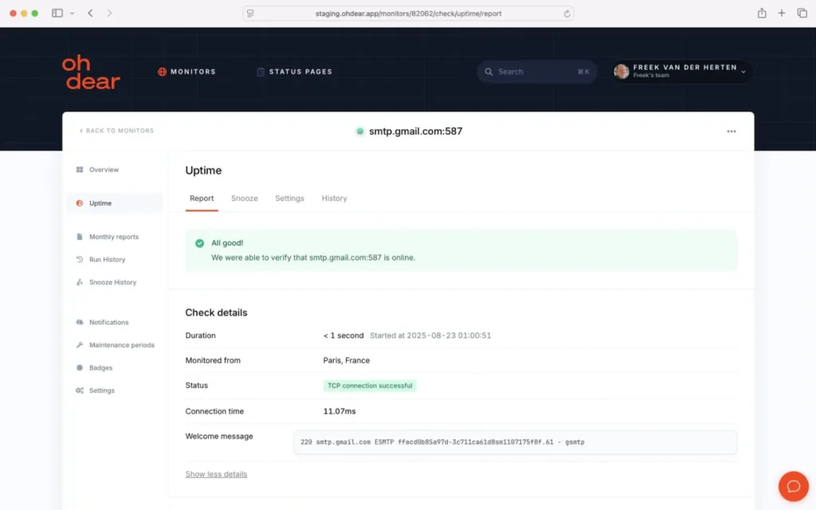Screen dimensions: 816x510
Task: Click the Search input field
Action: click(536, 72)
